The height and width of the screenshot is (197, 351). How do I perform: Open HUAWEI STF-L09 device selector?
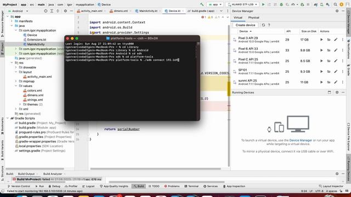coord(242,4)
